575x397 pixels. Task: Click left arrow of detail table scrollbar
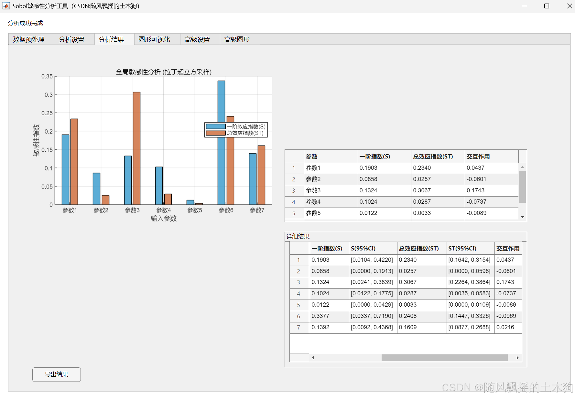(313, 358)
